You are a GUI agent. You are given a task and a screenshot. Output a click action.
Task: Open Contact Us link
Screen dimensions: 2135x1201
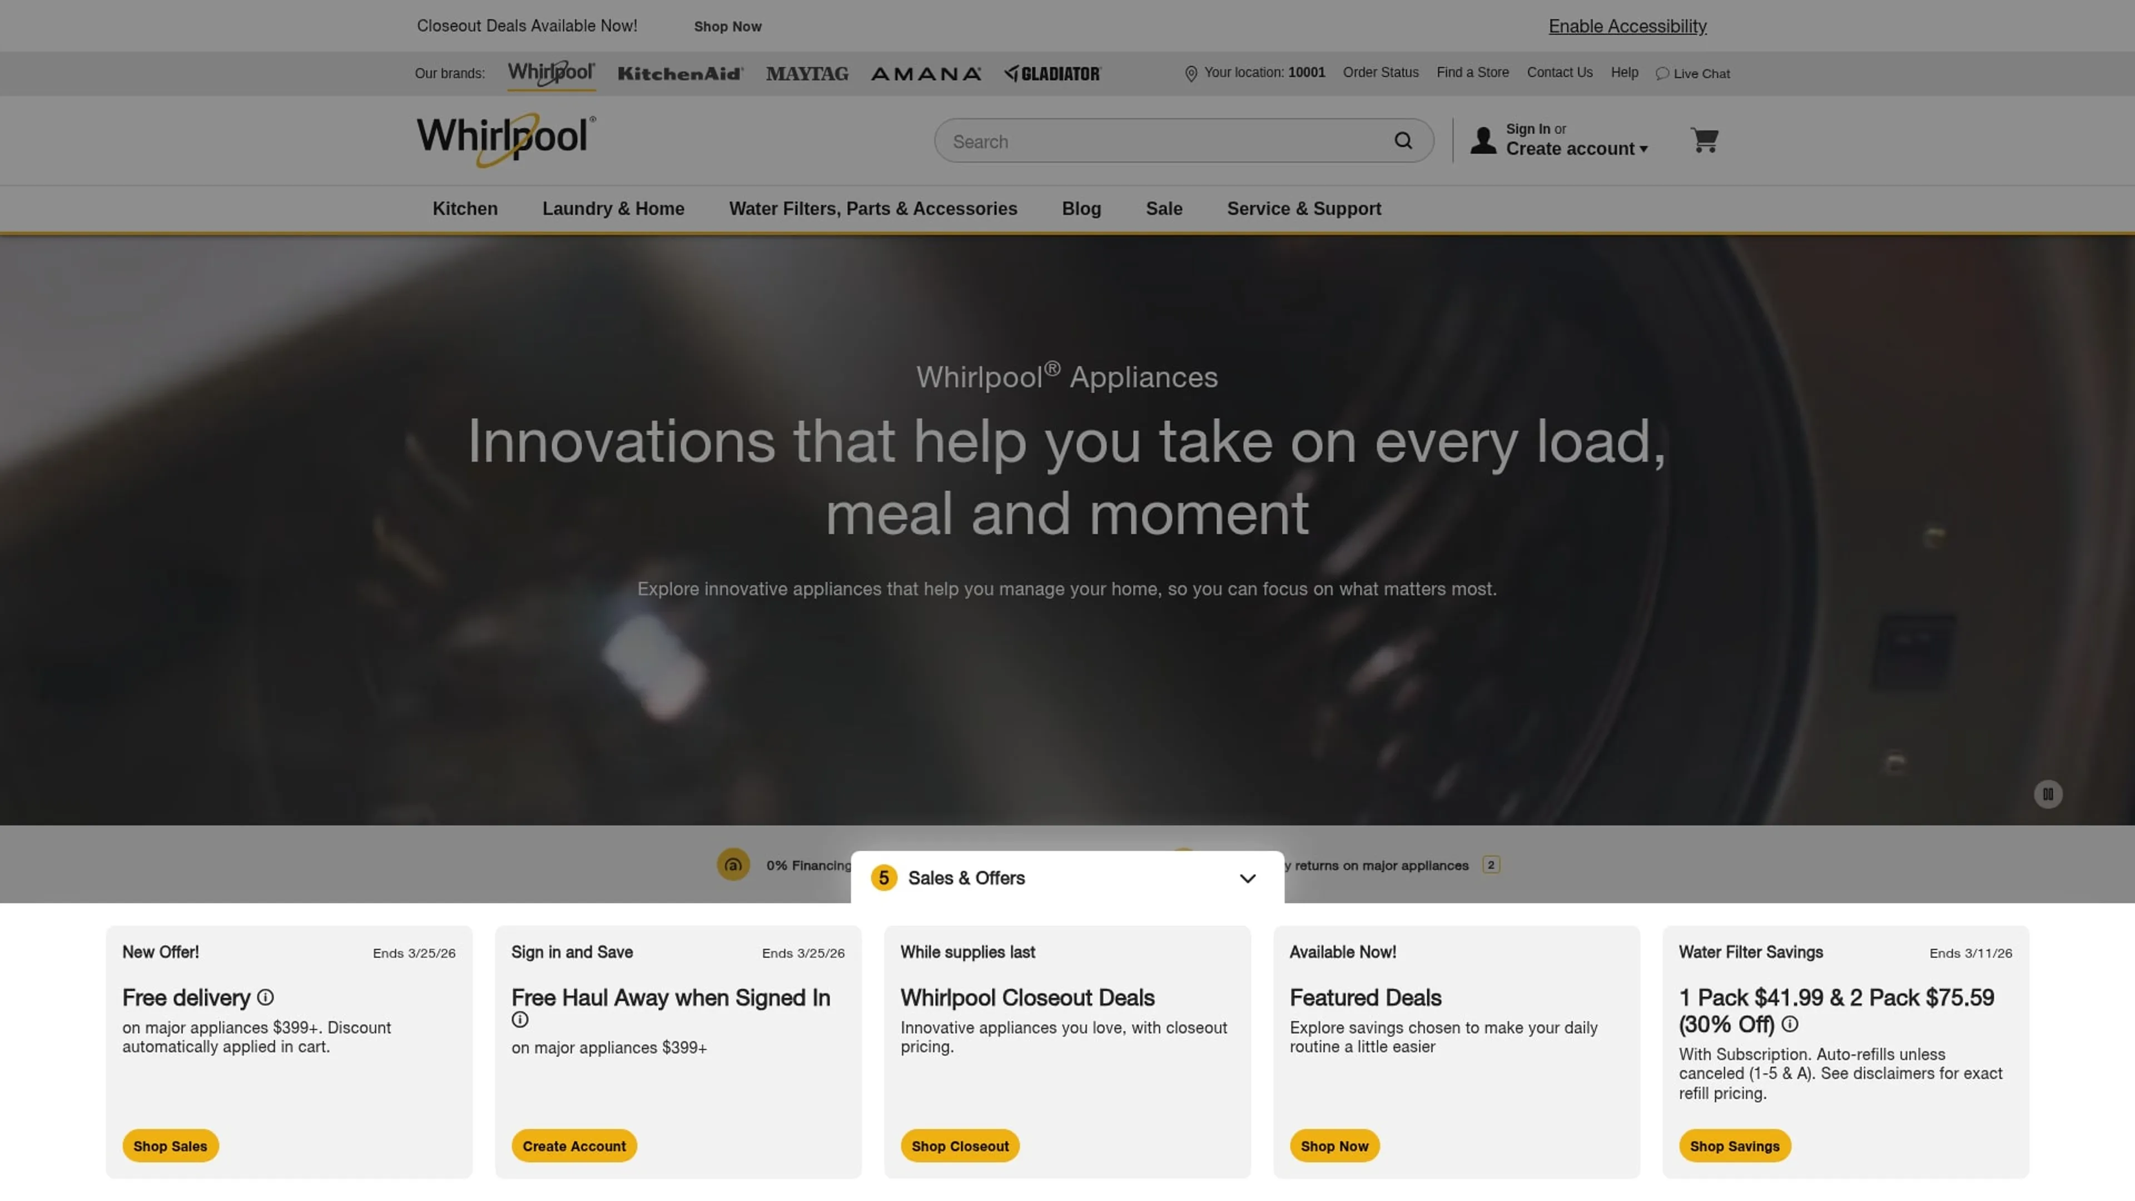tap(1559, 72)
